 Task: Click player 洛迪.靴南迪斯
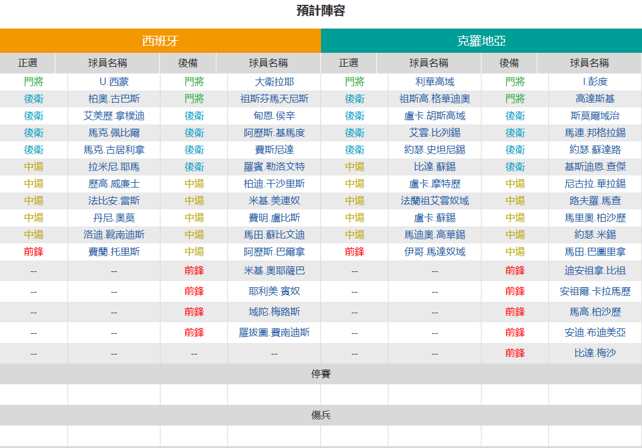[x=114, y=235]
